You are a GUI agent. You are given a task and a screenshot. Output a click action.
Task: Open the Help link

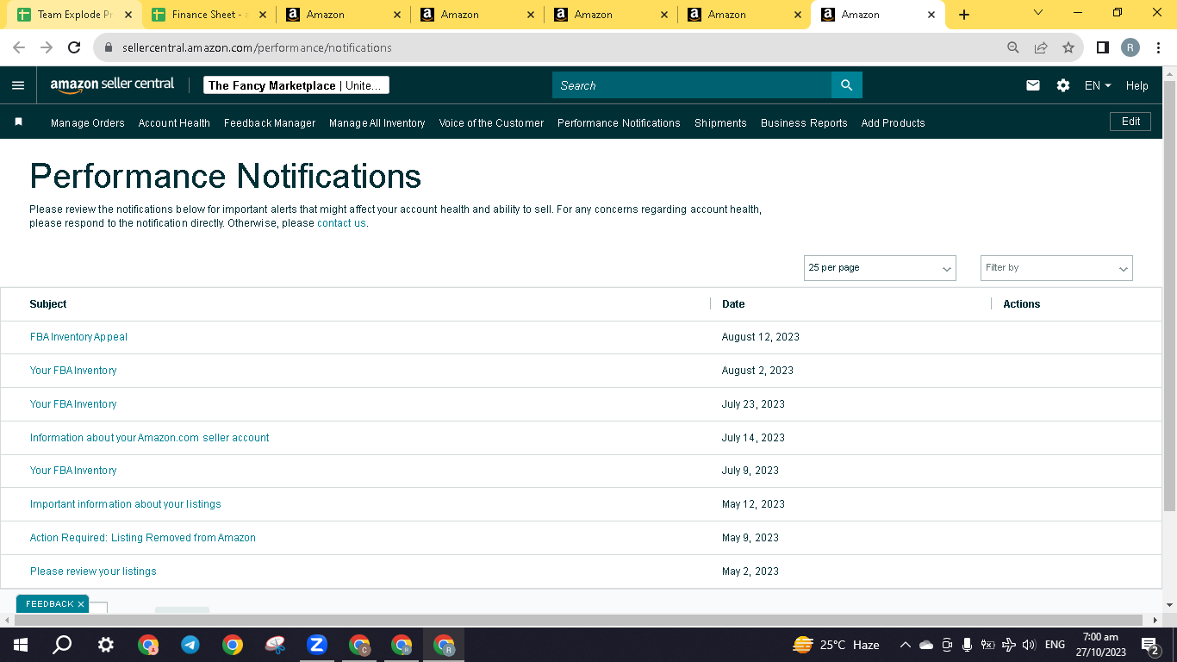[1137, 85]
